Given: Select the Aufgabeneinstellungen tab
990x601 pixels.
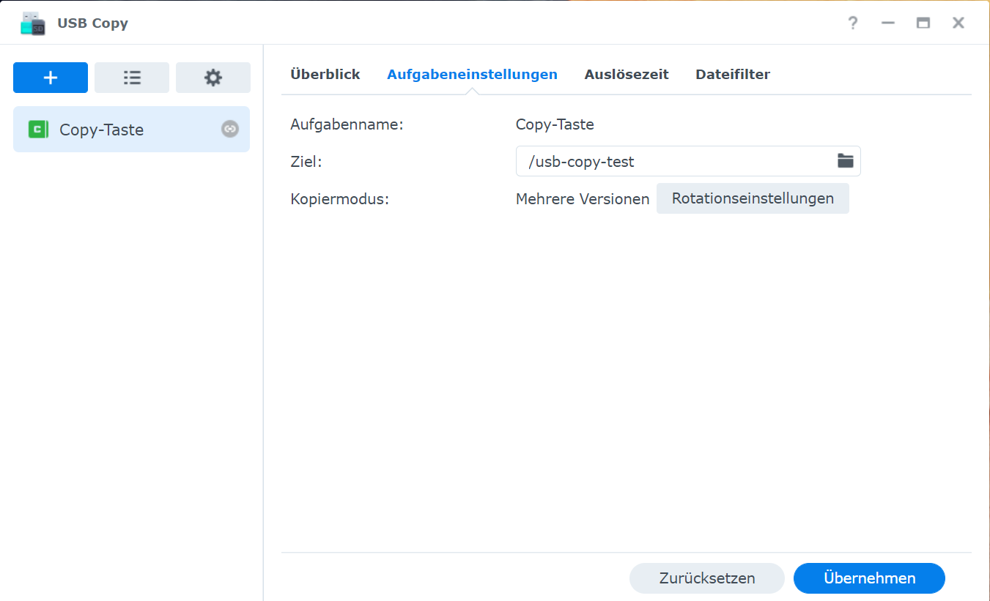Looking at the screenshot, I should pos(473,74).
